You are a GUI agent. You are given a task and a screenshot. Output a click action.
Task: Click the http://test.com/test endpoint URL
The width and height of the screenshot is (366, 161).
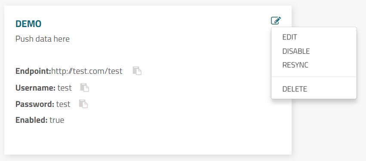86,71
